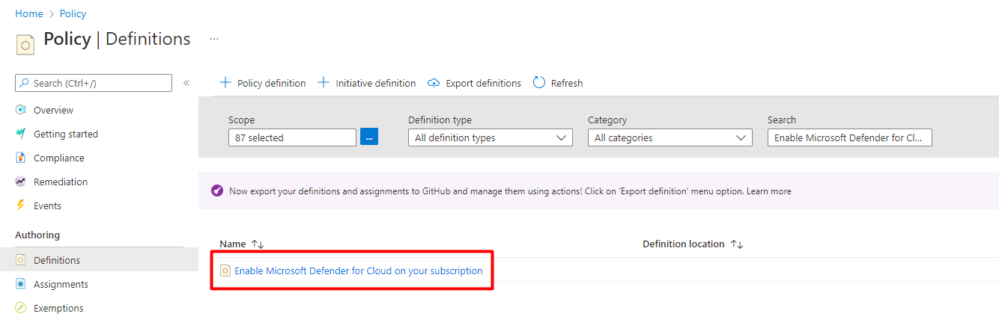Expand the Category dropdown
Screen dimensions: 999x334
[x=669, y=137]
